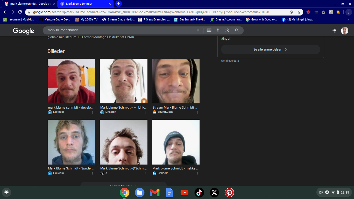Screen dimensions: 354x199
Task: Open YouTube from the shelf
Action: click(185, 193)
